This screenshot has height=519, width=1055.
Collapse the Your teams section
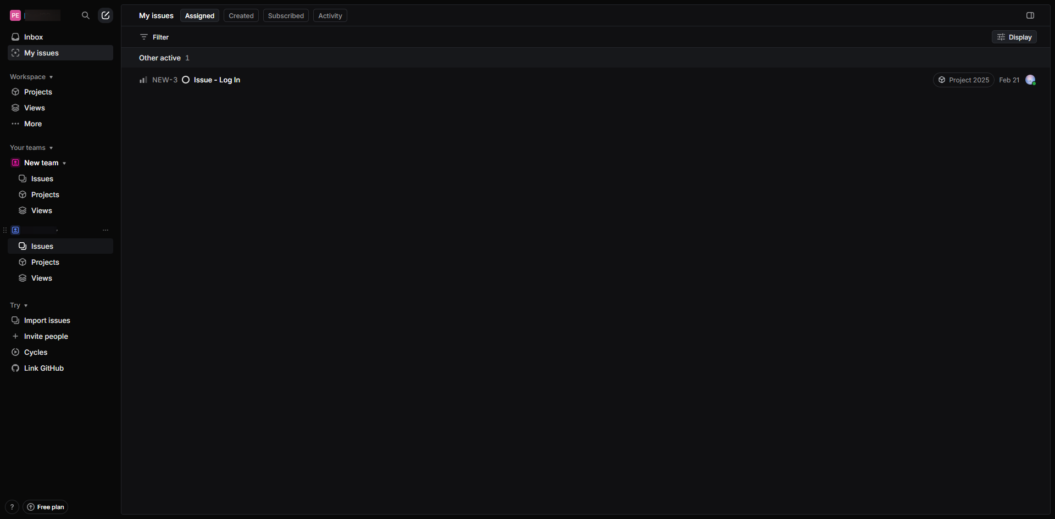[31, 148]
